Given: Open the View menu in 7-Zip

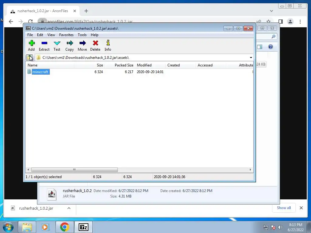Looking at the screenshot, I should coord(51,35).
